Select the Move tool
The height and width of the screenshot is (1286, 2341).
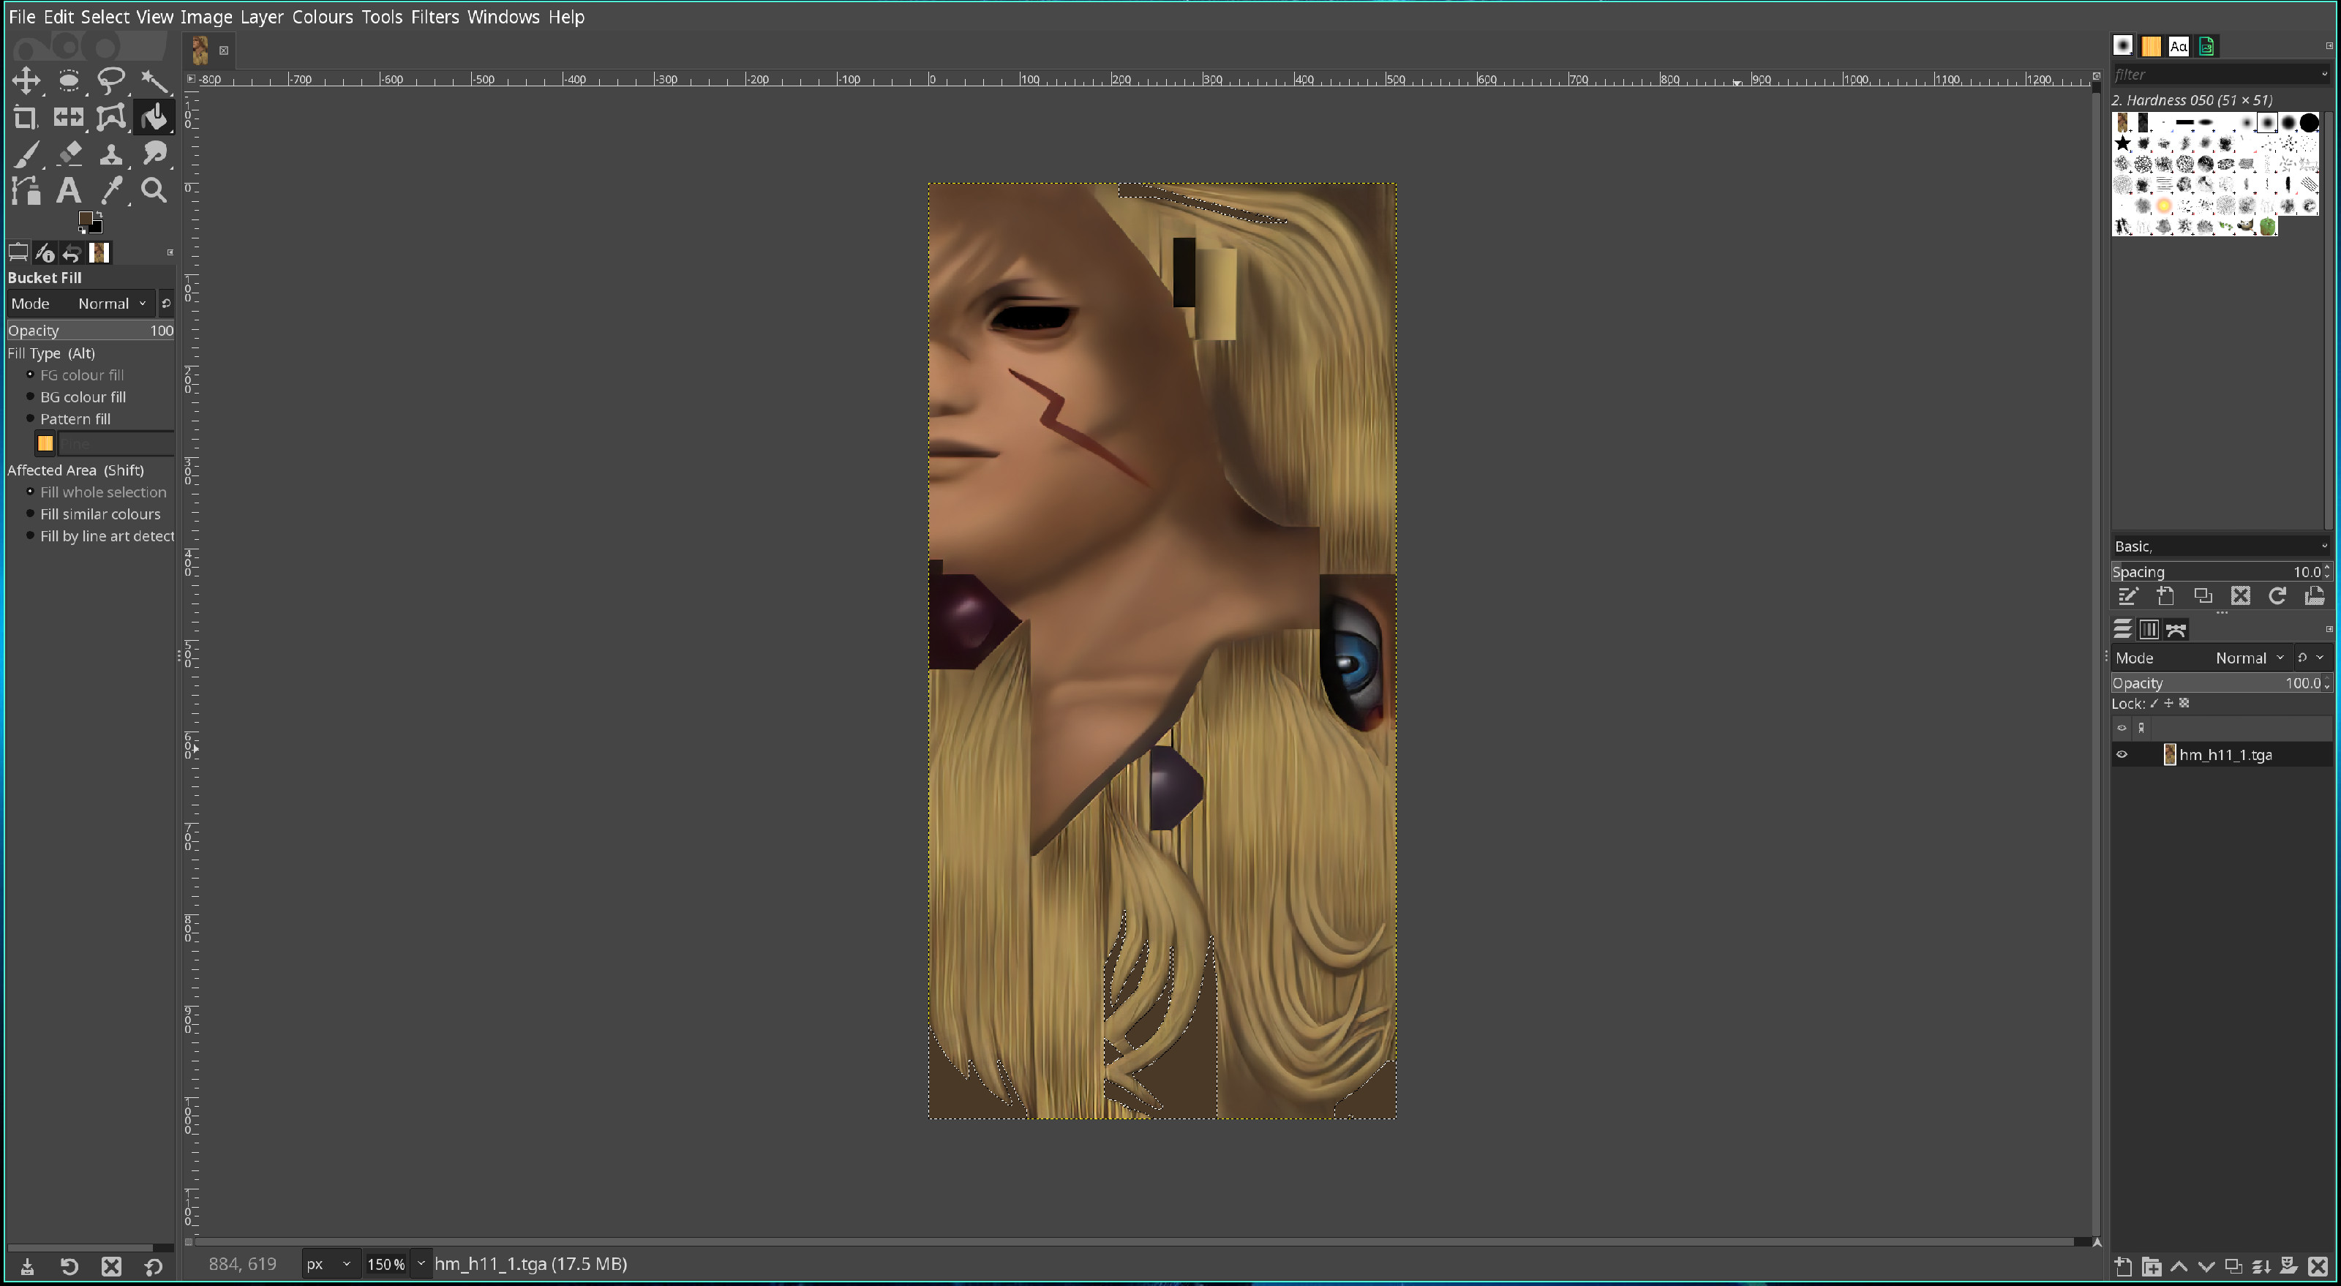(26, 81)
